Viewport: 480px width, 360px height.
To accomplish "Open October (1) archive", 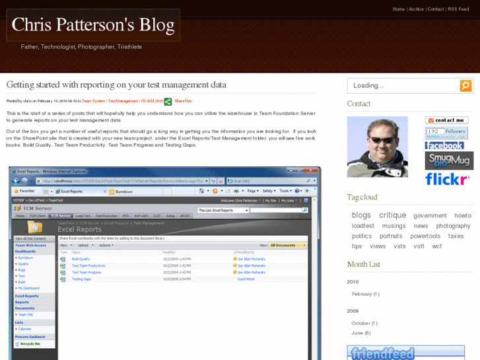I will point(364,323).
